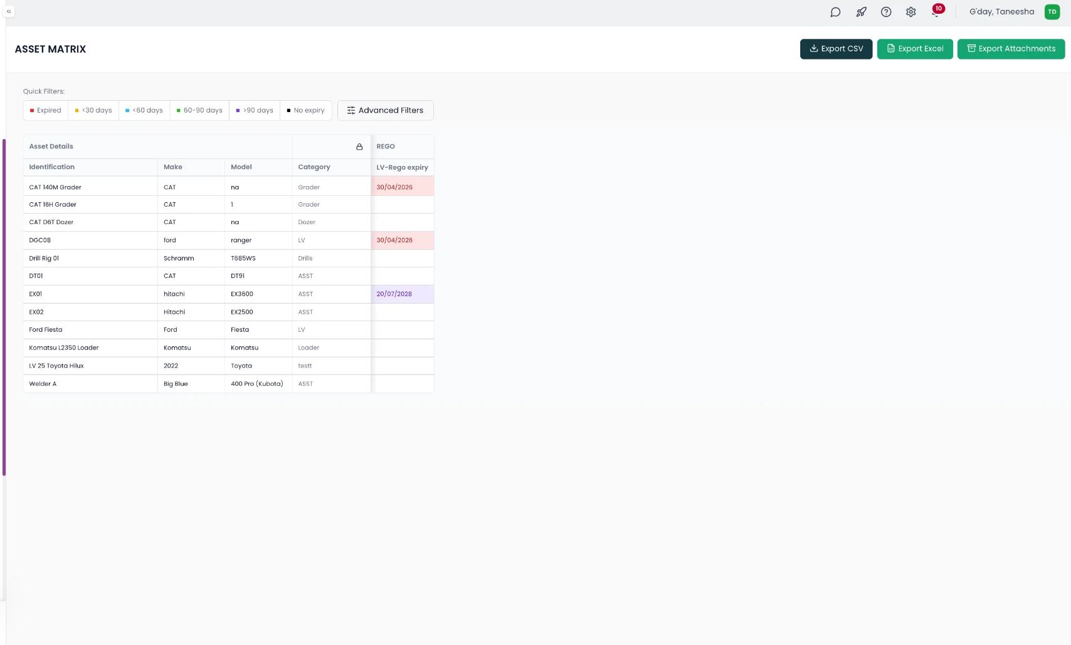
Task: Click CAT 140M Grader's 30/04/2026 expiry cell
Action: pos(402,187)
